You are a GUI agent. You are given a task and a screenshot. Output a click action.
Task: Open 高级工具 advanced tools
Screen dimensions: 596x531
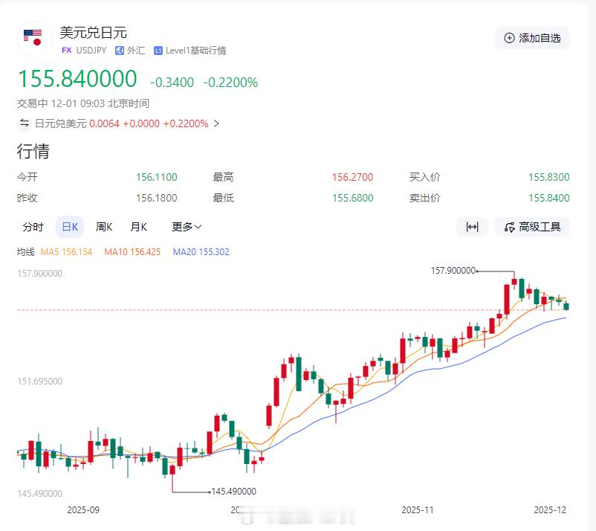click(x=532, y=227)
